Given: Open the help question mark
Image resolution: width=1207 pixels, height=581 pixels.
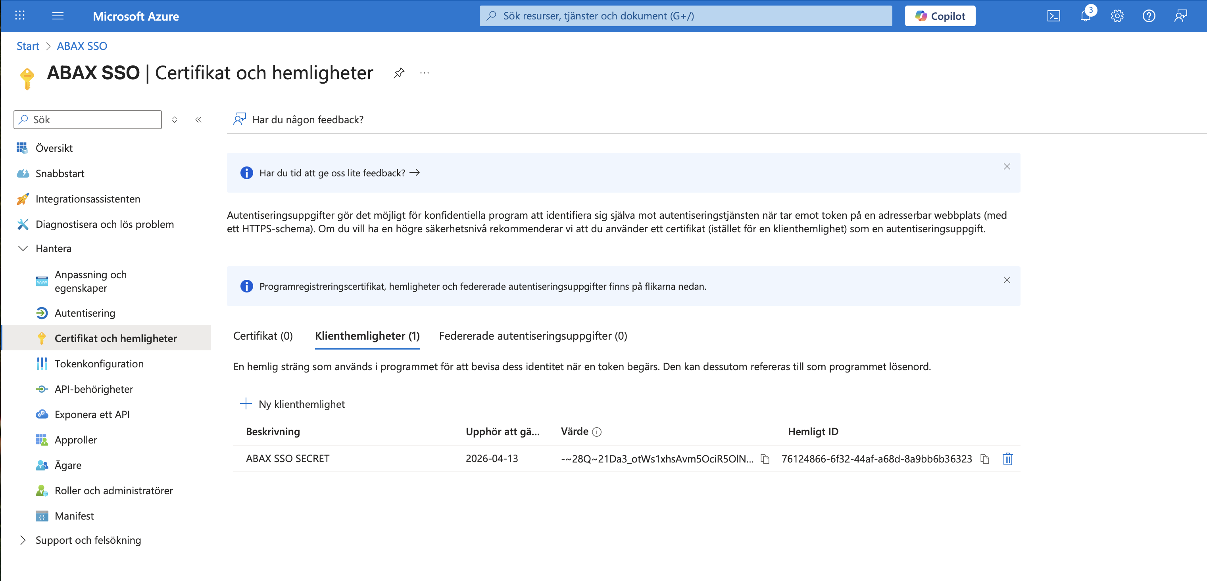Looking at the screenshot, I should click(1148, 16).
